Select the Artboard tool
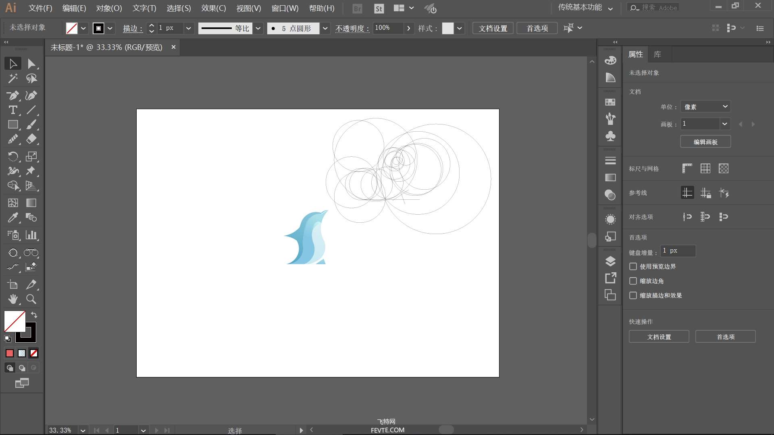This screenshot has height=435, width=774. (x=13, y=284)
